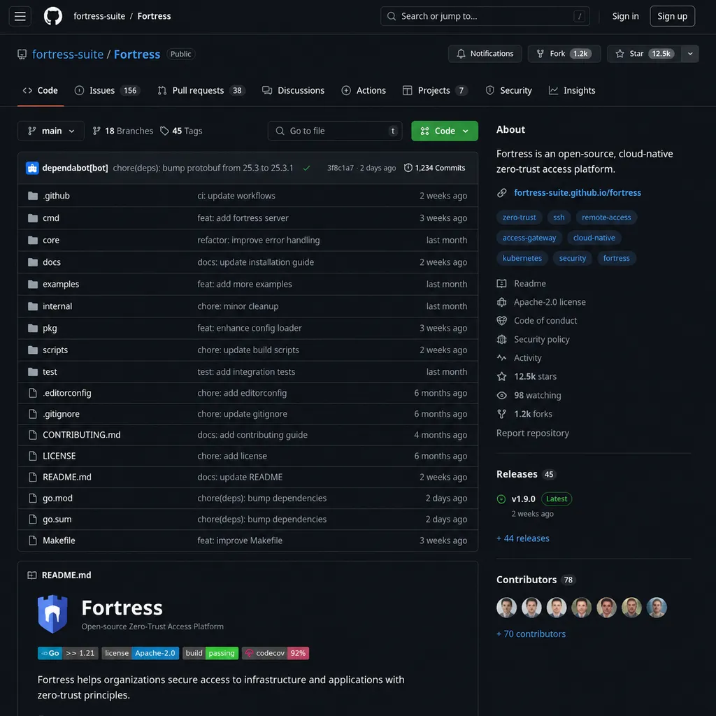The image size is (716, 716).
Task: Open the 18 Branches link
Action: (x=123, y=131)
